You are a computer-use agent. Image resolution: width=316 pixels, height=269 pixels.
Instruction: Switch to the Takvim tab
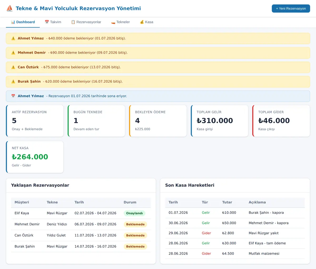pos(53,22)
